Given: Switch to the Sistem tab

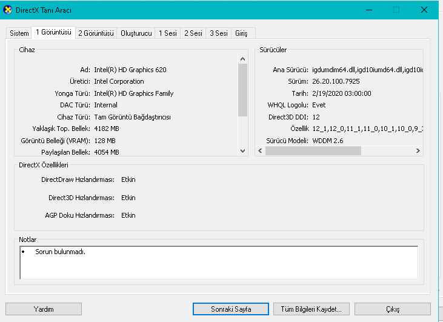Looking at the screenshot, I should tap(19, 33).
